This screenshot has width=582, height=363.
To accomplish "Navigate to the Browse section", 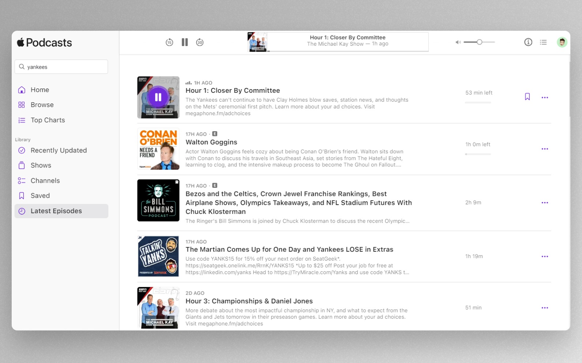I will pyautogui.click(x=42, y=105).
